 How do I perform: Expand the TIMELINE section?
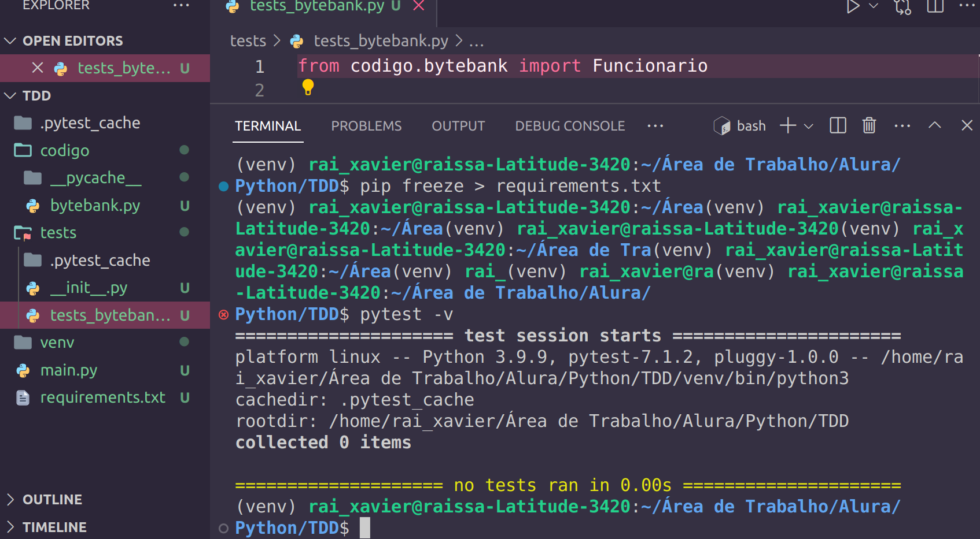[54, 527]
